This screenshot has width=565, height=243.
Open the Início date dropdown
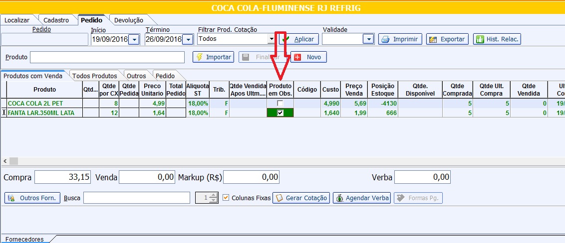pyautogui.click(x=134, y=39)
